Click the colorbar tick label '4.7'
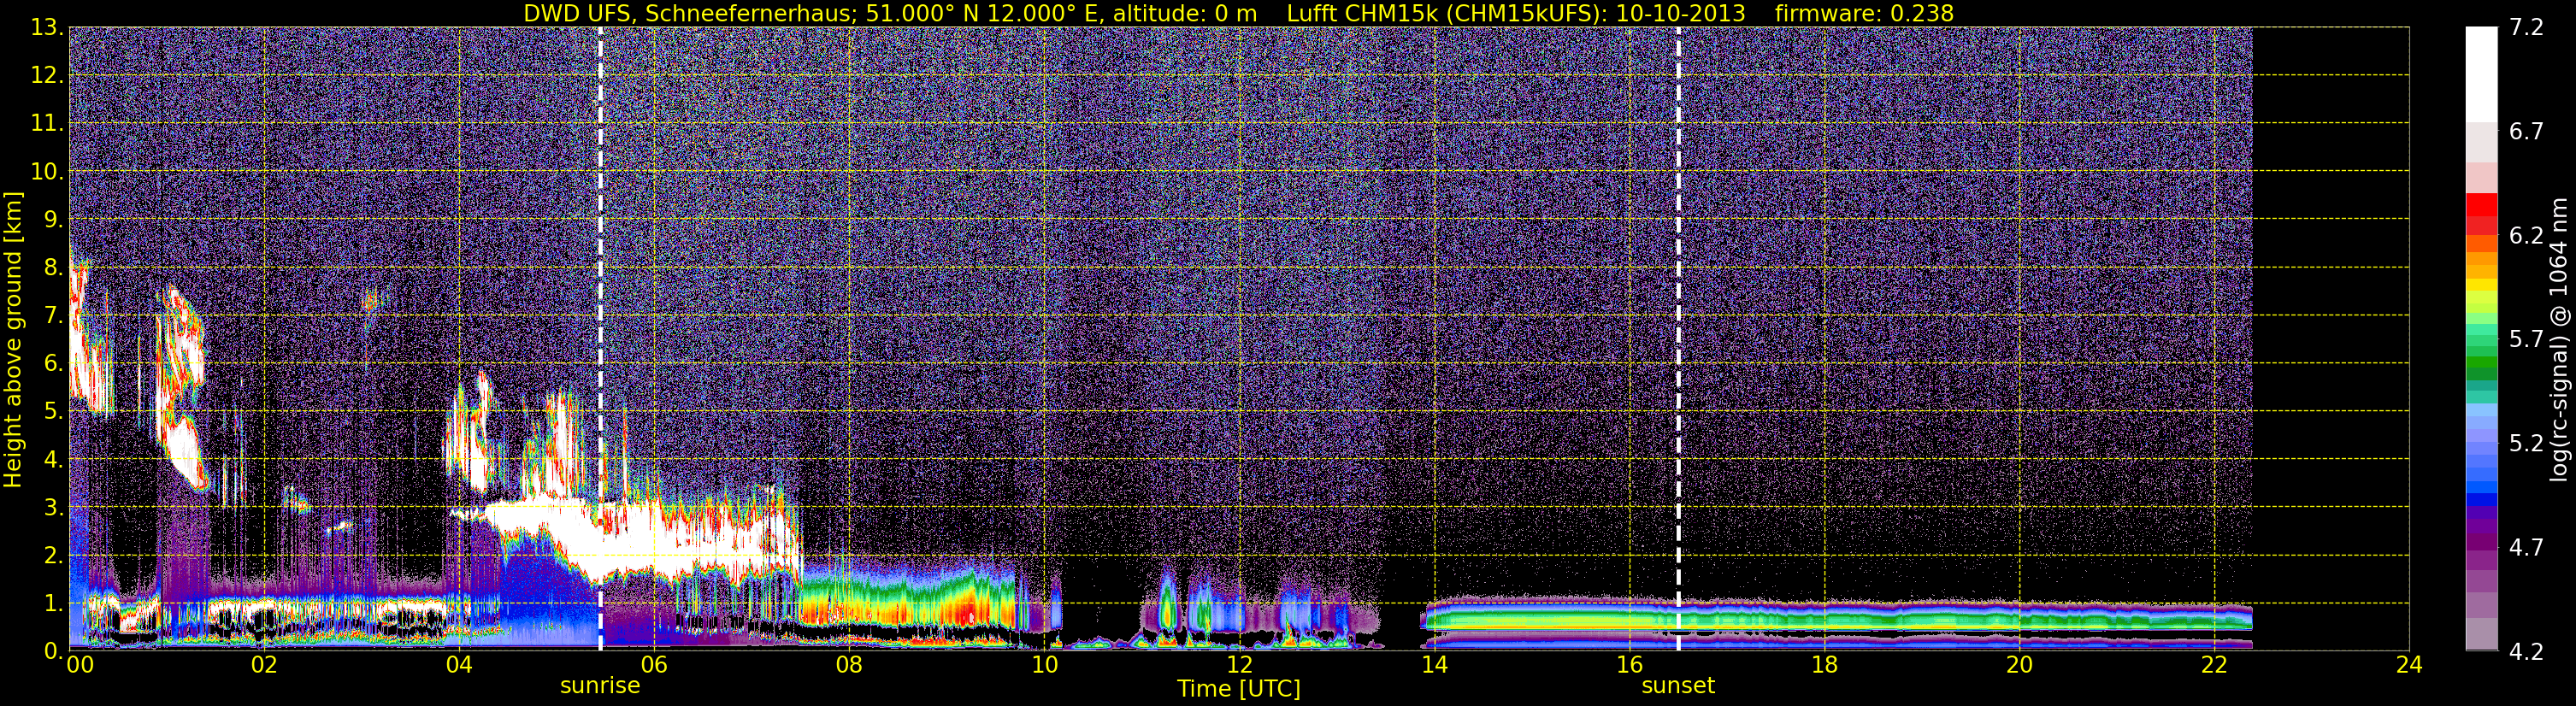The image size is (2576, 706). (2526, 548)
